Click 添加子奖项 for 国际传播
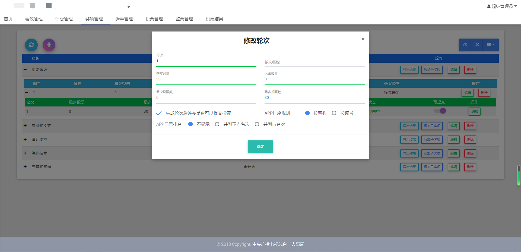The height and width of the screenshot is (252, 521). pyautogui.click(x=432, y=140)
